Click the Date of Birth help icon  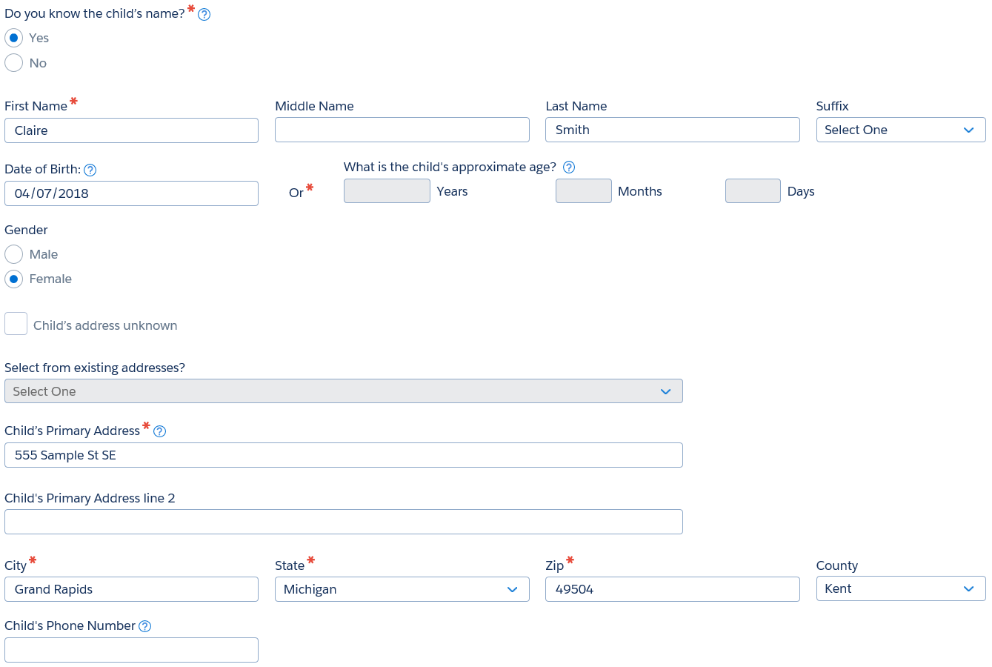pos(90,170)
